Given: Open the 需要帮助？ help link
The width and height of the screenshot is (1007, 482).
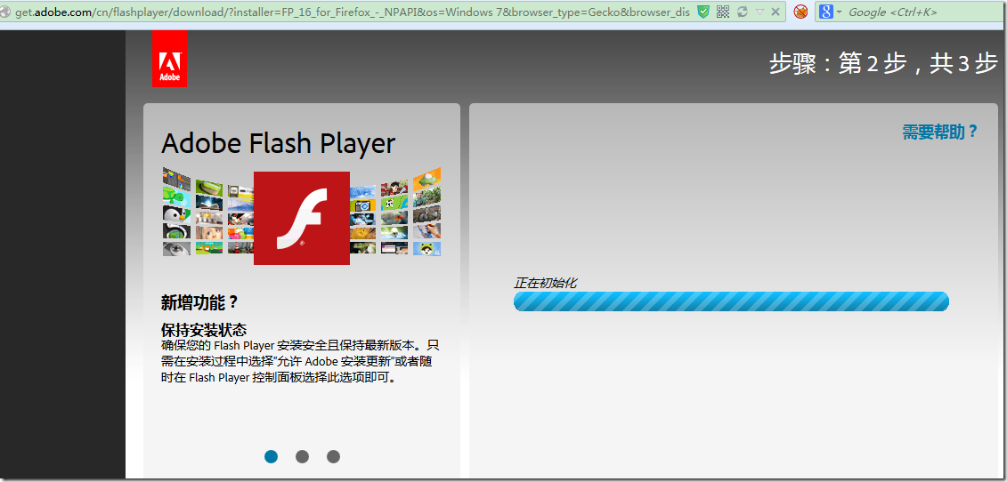Looking at the screenshot, I should pyautogui.click(x=939, y=133).
